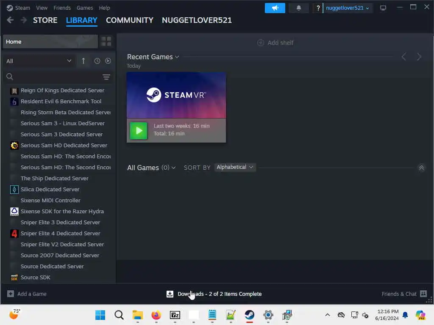Select Resident Evil 6 Benchmark Tool

(x=58, y=102)
